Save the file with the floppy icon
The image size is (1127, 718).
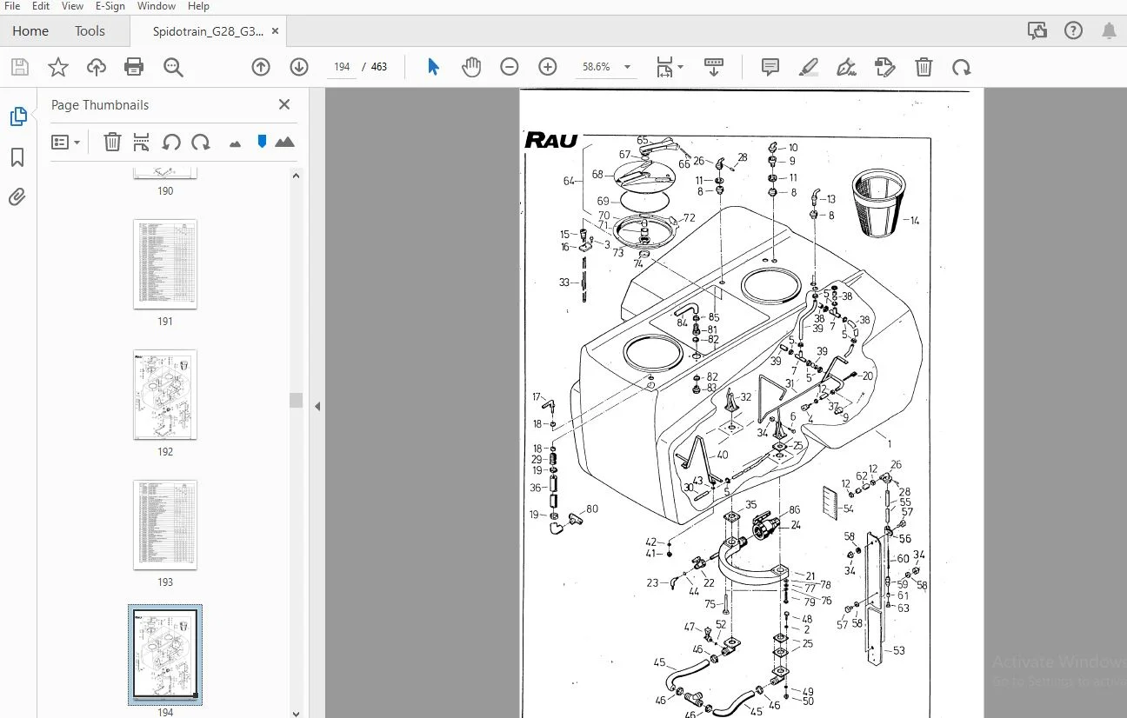(x=19, y=67)
